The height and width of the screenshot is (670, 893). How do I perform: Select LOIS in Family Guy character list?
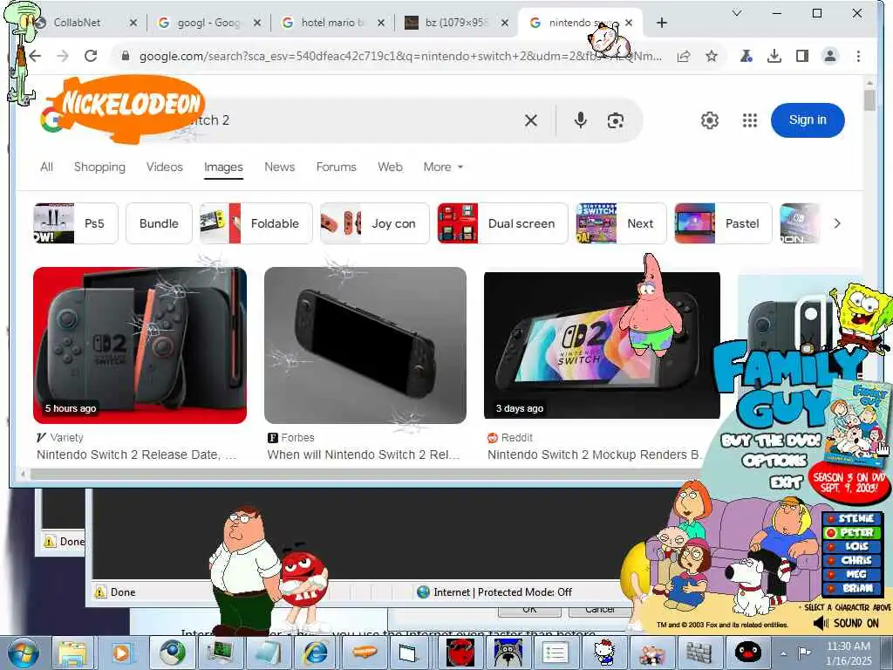click(852, 546)
